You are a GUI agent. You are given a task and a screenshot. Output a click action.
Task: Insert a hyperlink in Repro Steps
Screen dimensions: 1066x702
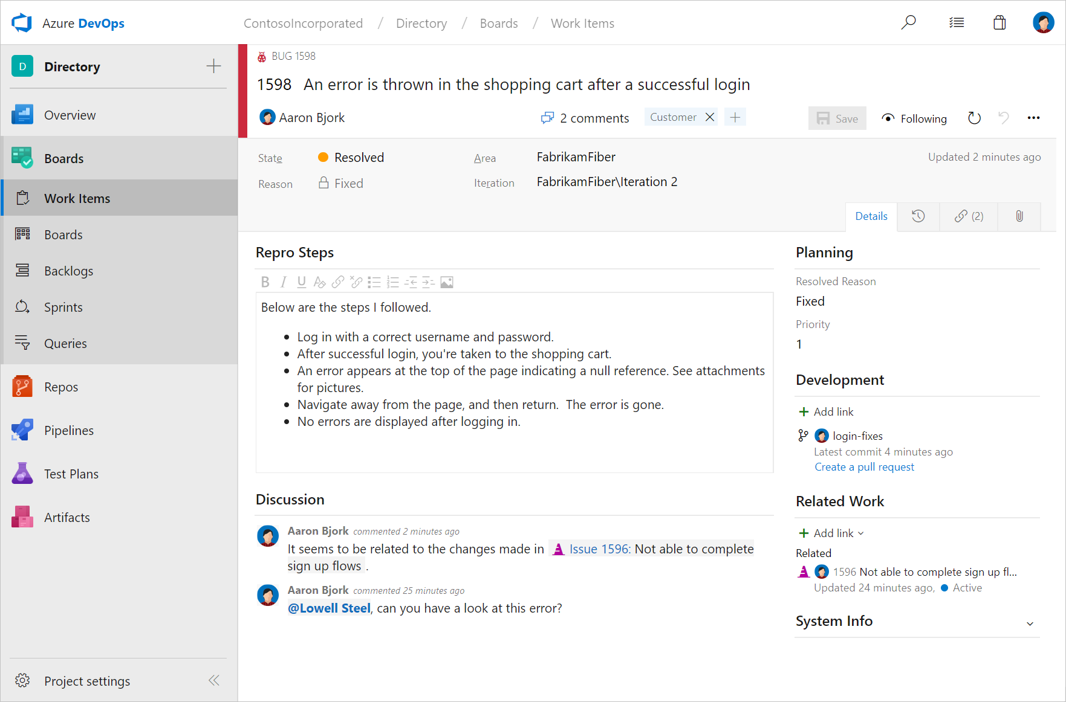pyautogui.click(x=338, y=282)
